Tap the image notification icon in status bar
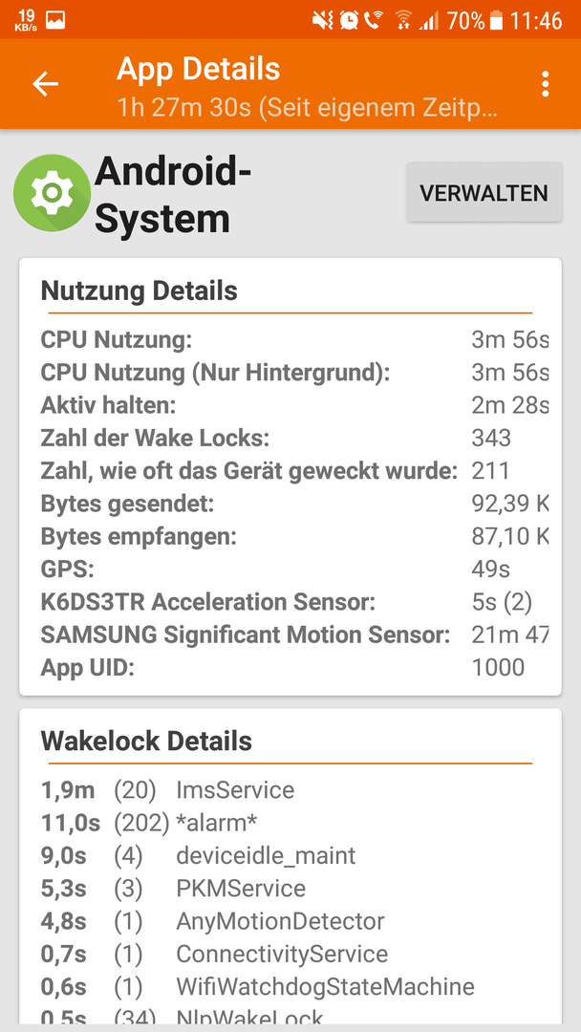The height and width of the screenshot is (1032, 581). 55,20
